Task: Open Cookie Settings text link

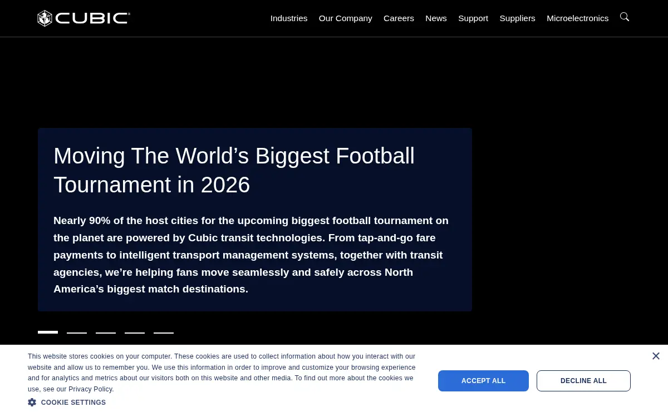Action: [73, 403]
